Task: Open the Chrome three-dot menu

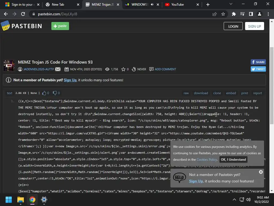Action: (x=268, y=14)
